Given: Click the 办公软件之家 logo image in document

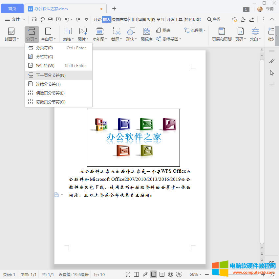Looking at the screenshot, I should coord(133,137).
